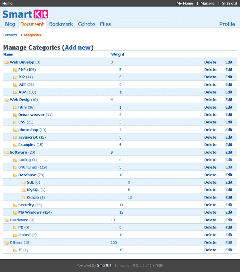Switch to the Bookmark tab
240x272 pixels.
(x=61, y=24)
